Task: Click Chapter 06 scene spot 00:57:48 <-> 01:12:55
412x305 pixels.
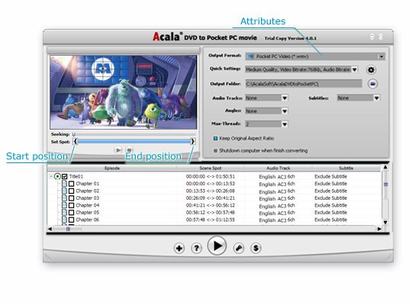Action: point(211,220)
